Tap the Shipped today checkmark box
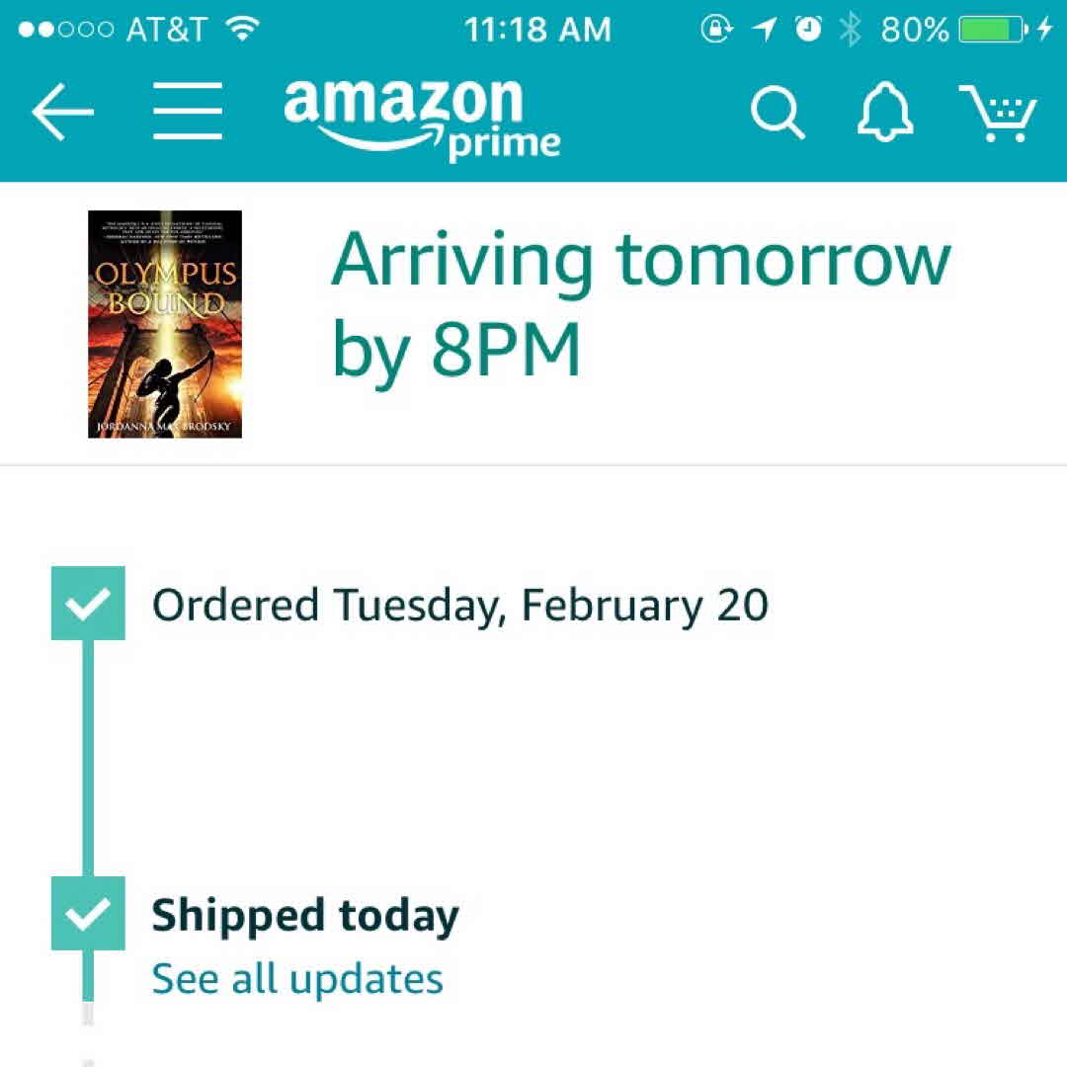 (89, 913)
